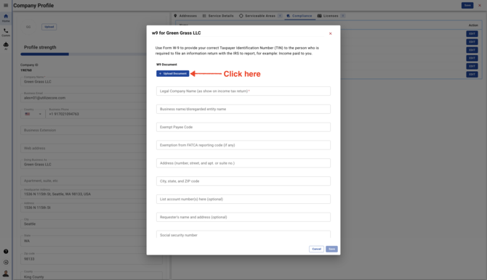Click the Company Name field Green Grass LLC
The width and height of the screenshot is (487, 280).
84,81
